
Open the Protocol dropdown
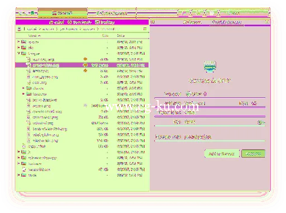(x=196, y=94)
